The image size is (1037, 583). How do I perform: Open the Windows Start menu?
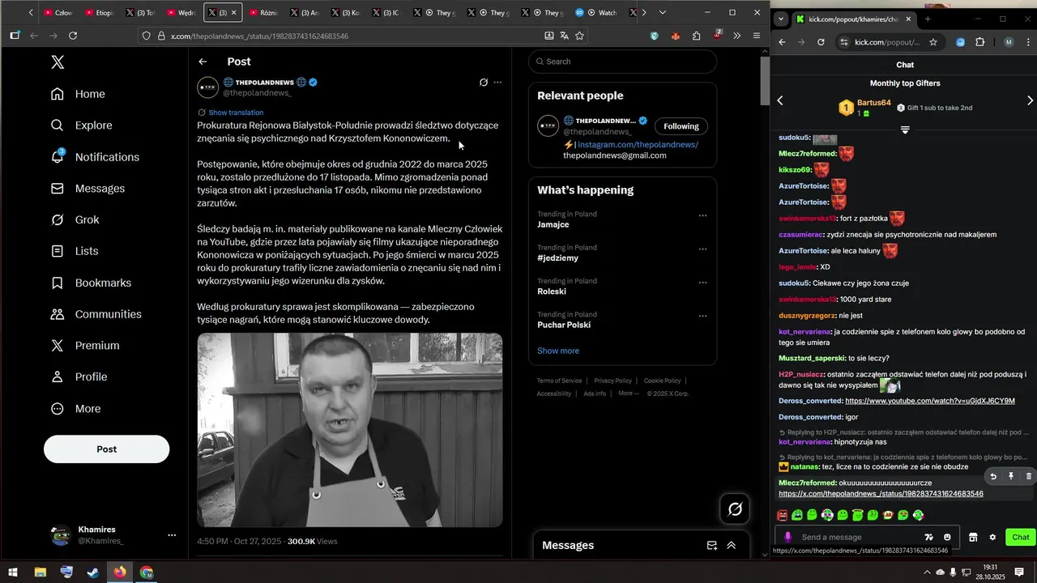coord(13,572)
